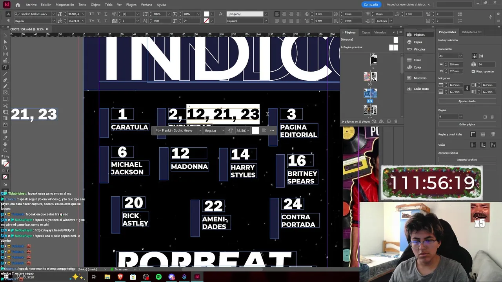The height and width of the screenshot is (282, 502).
Task: Click Ajustar diseño button
Action: (x=467, y=101)
